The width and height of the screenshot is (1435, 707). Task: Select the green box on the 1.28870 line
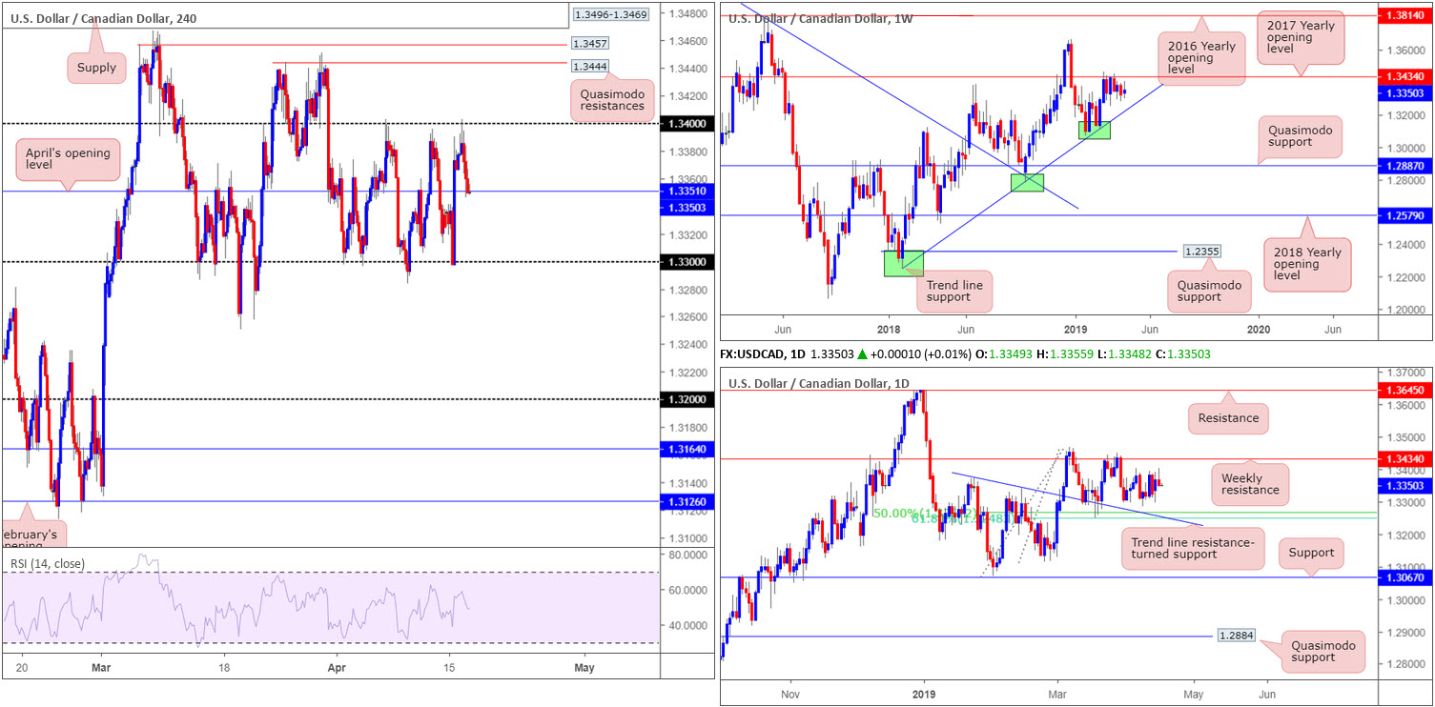pos(1027,182)
